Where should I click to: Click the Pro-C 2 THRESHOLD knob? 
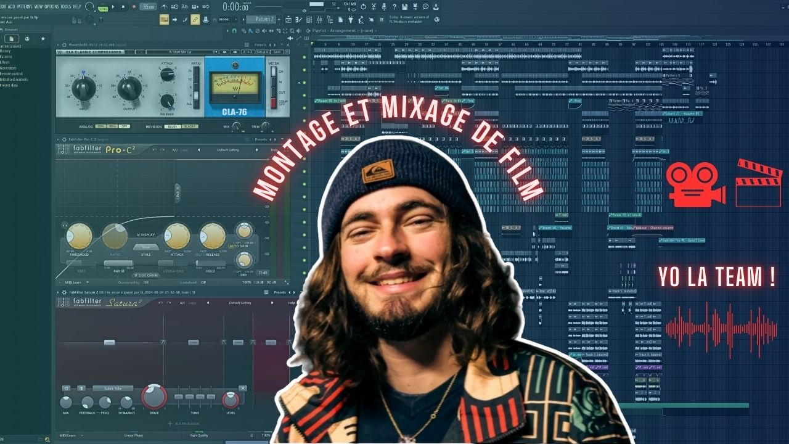(80, 236)
